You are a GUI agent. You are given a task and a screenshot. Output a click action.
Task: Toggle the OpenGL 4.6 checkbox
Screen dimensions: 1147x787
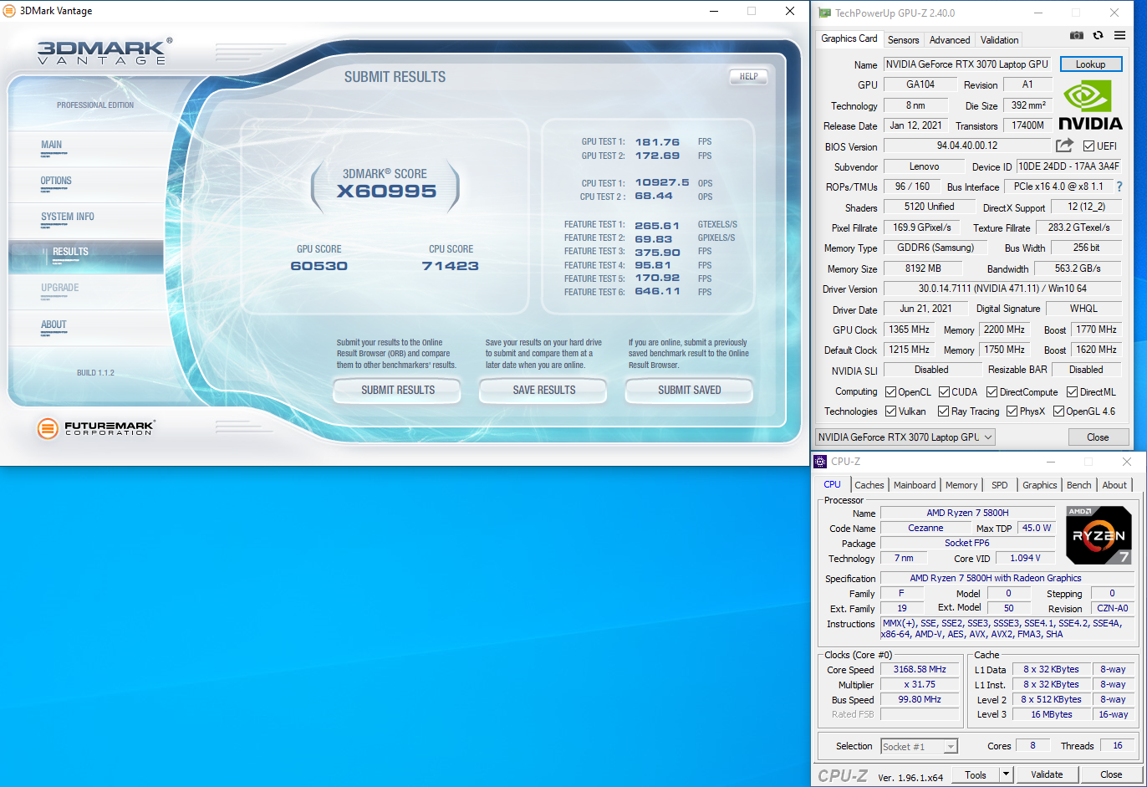pyautogui.click(x=1058, y=411)
